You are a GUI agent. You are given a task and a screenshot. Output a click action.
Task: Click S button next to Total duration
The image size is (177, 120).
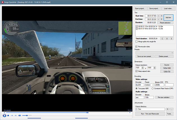171,39
